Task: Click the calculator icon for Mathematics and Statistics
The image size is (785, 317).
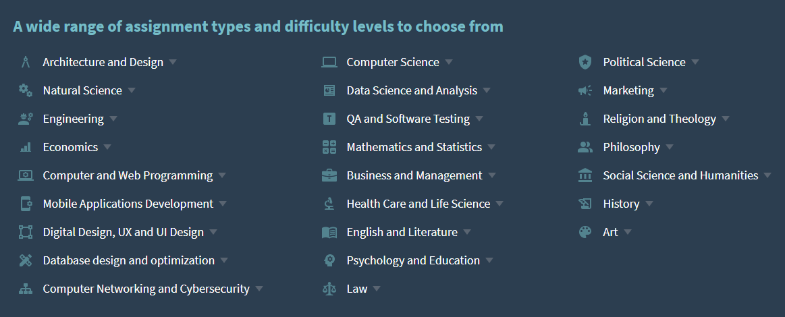Action: pyautogui.click(x=329, y=147)
